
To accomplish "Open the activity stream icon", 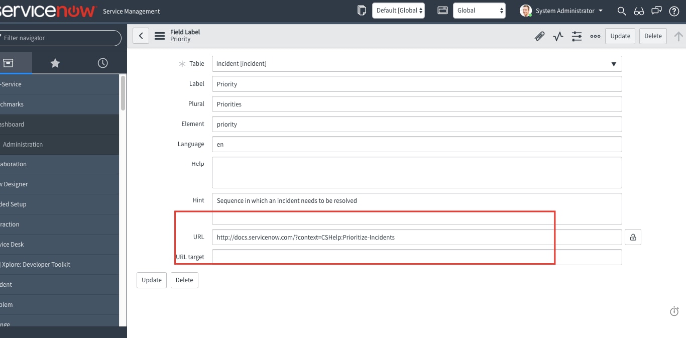I will tap(558, 36).
